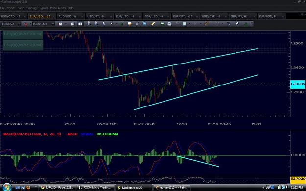Click the first person-shaped toolbar icon
This screenshot has width=306, height=191.
pos(89,24)
